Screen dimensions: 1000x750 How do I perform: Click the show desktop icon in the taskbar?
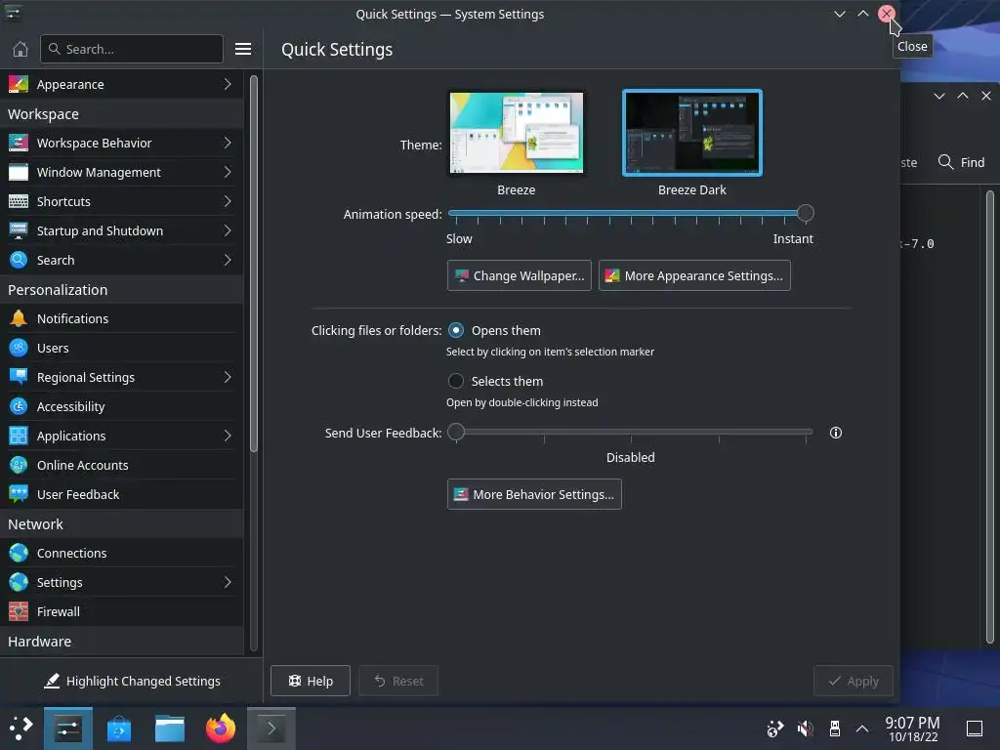point(975,729)
